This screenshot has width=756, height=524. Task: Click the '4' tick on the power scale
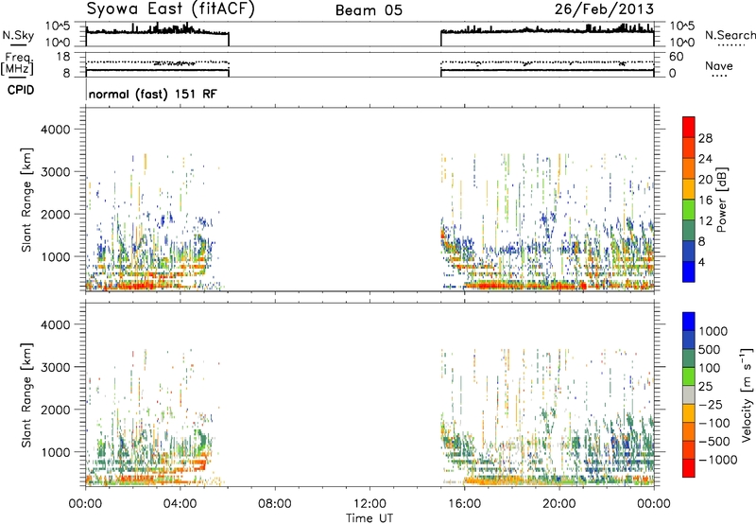[701, 262]
